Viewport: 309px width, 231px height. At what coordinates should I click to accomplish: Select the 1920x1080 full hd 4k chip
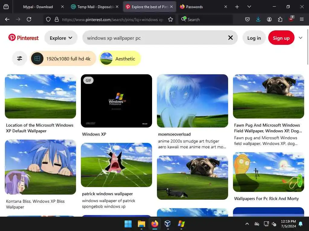pos(63,59)
